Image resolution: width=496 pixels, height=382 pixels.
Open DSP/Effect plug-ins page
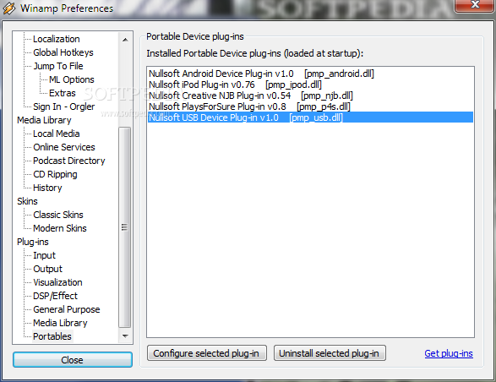tap(56, 296)
